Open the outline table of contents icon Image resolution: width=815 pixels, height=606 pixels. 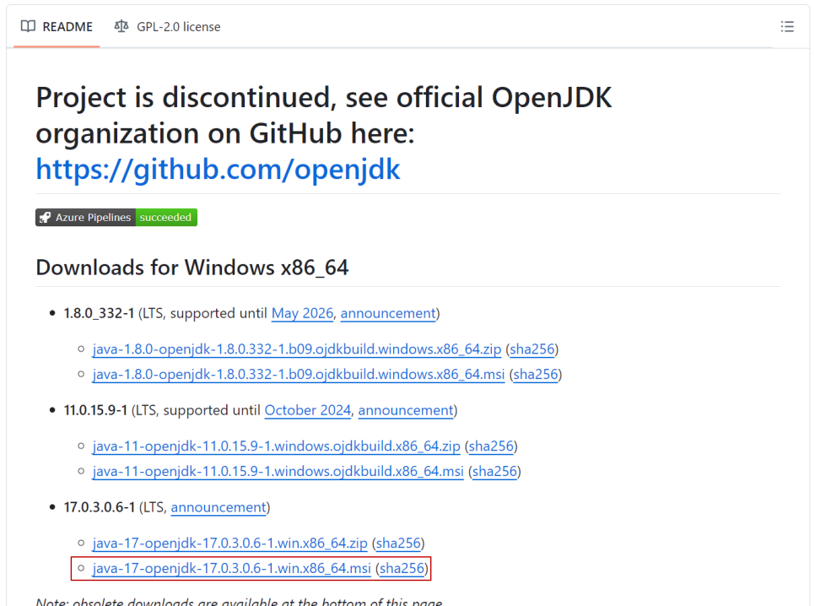click(787, 26)
